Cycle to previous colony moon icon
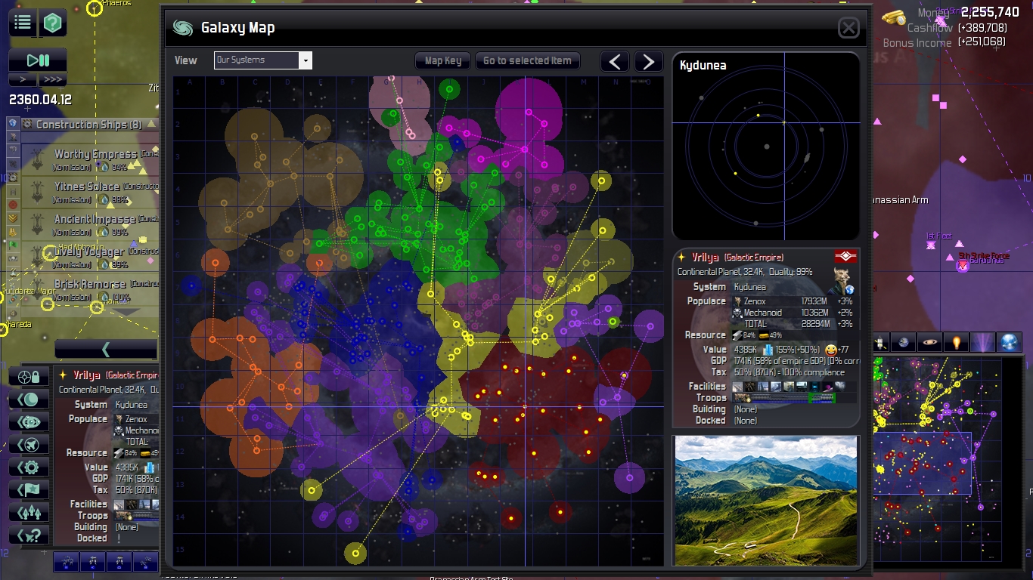1033x580 pixels. click(x=29, y=399)
